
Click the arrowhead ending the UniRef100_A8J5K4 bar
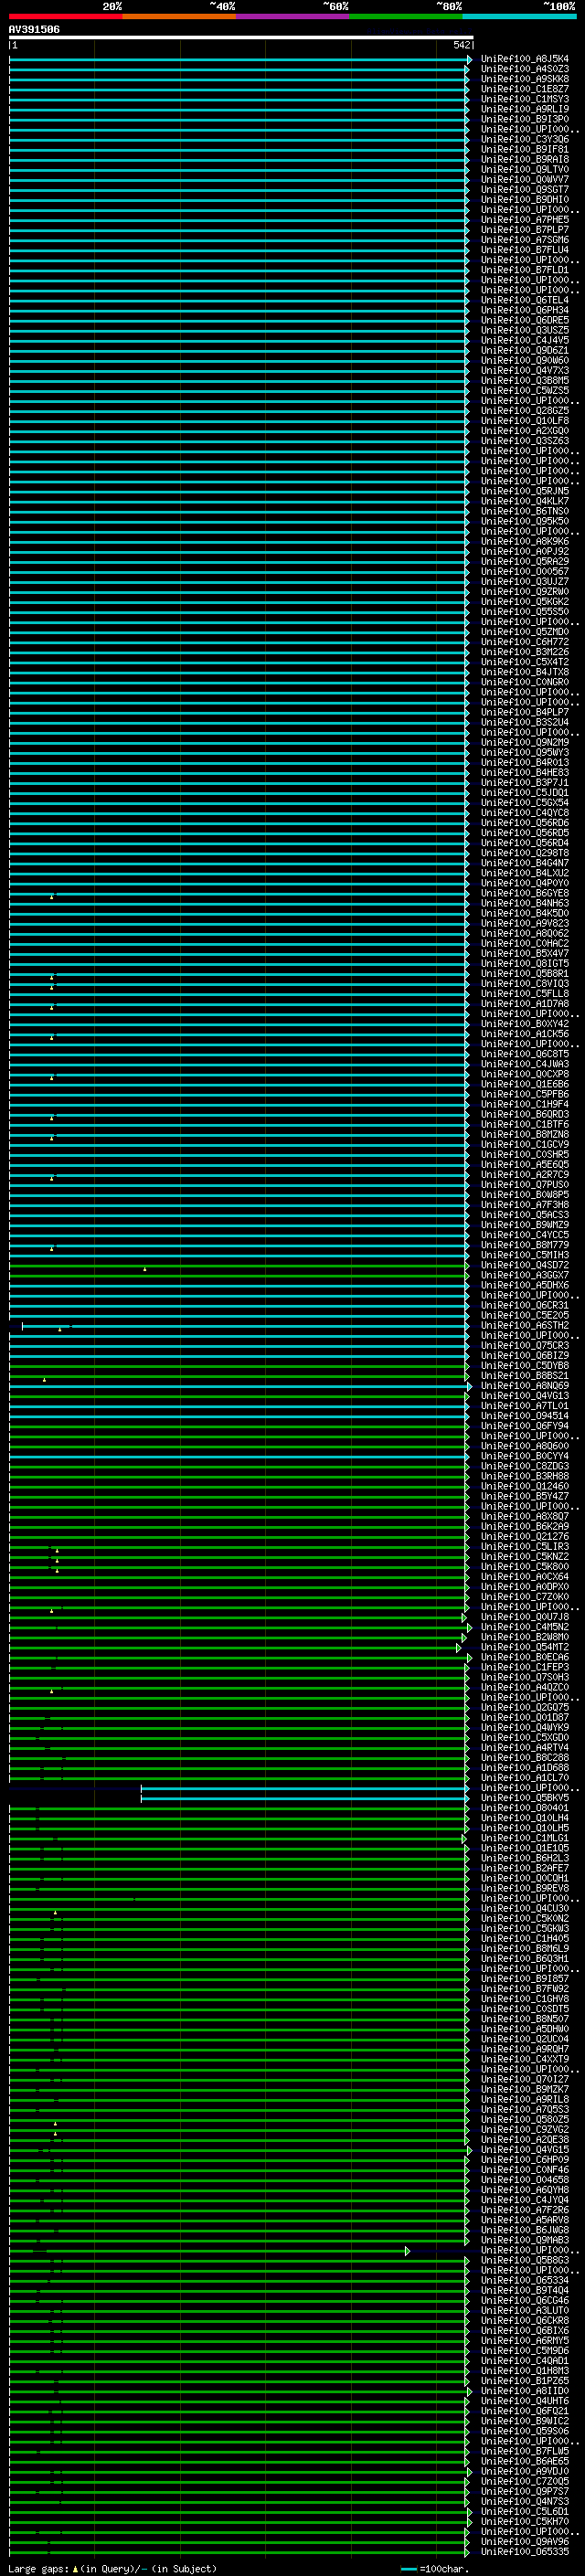469,60
